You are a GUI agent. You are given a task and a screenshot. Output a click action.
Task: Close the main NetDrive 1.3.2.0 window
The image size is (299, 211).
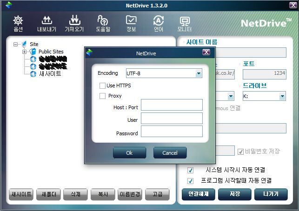tap(293, 5)
